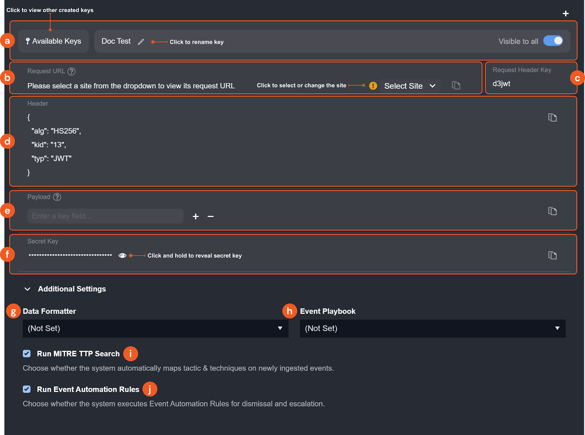The image size is (585, 435).
Task: Copy the Request URL using the copy icon
Action: pyautogui.click(x=456, y=85)
